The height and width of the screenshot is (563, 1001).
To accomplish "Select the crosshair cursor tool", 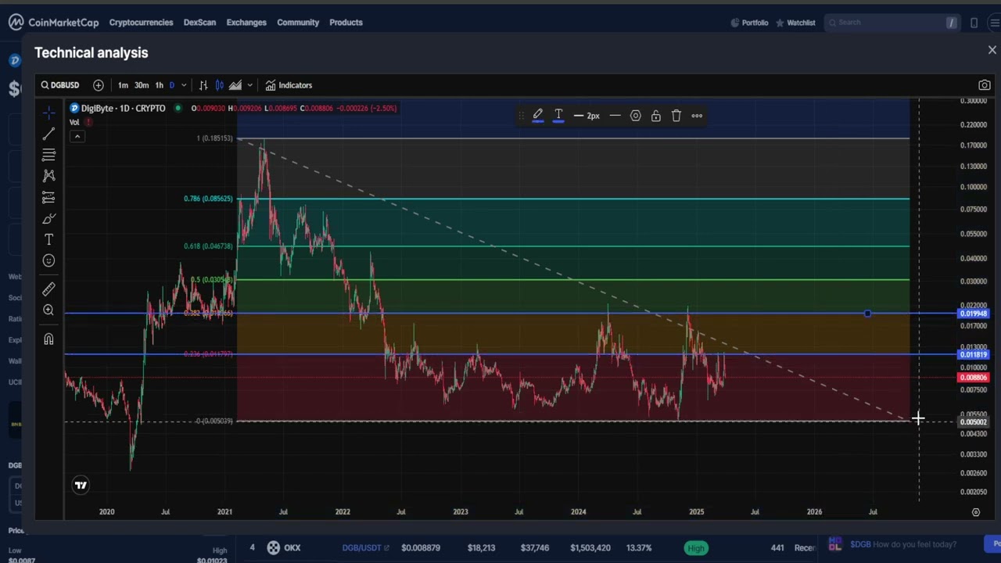I will click(x=48, y=113).
